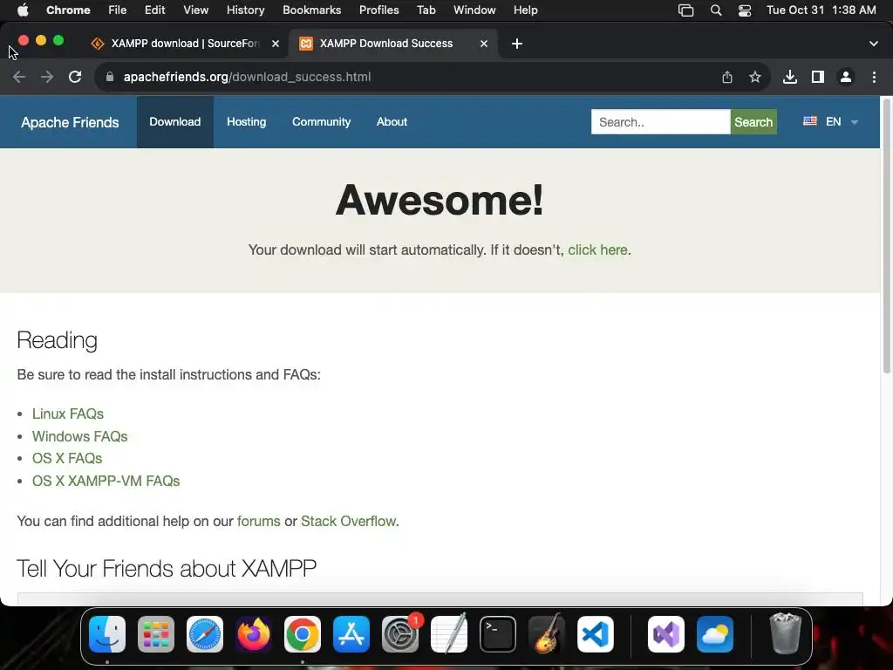Open the Help menu

(x=525, y=10)
